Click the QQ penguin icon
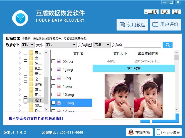The image size is (185, 138). (x=131, y=132)
